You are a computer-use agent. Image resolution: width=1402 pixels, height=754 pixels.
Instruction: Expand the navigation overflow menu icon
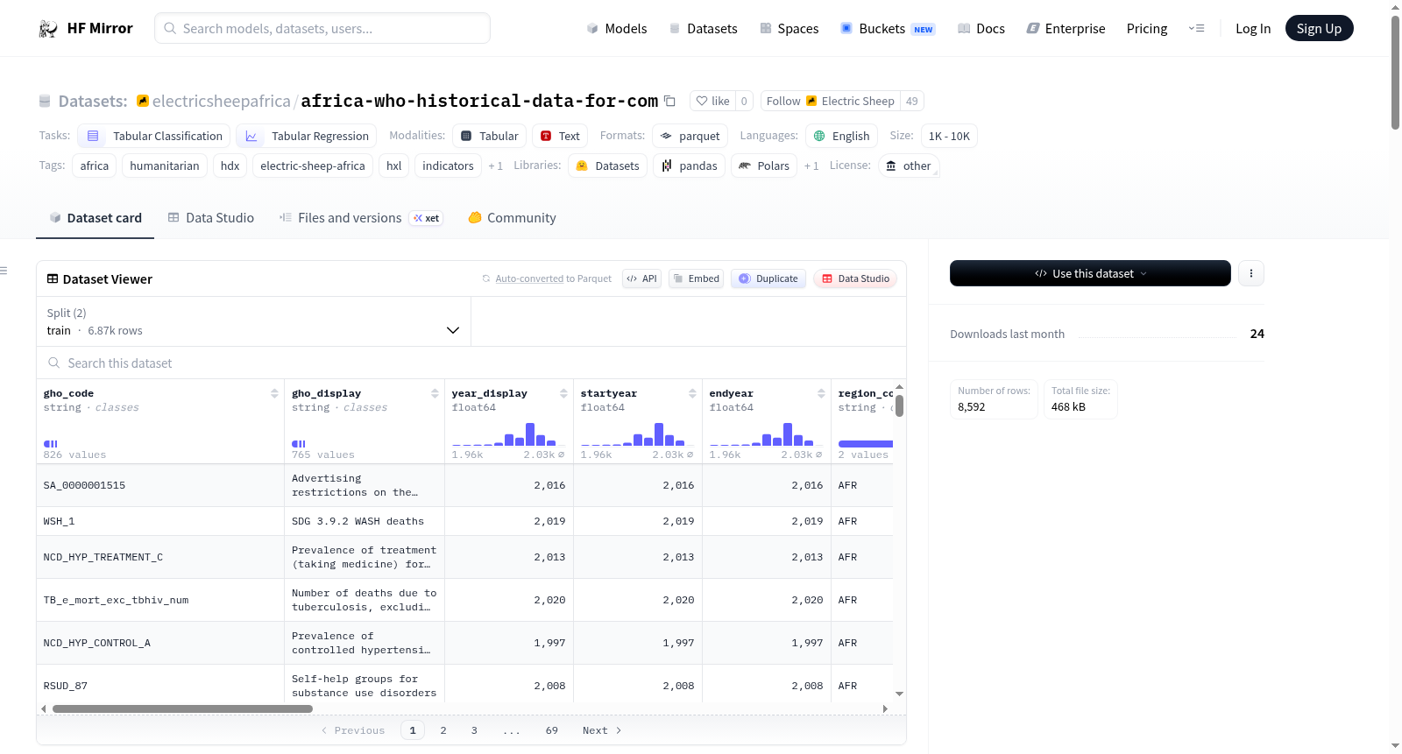pyautogui.click(x=1196, y=28)
